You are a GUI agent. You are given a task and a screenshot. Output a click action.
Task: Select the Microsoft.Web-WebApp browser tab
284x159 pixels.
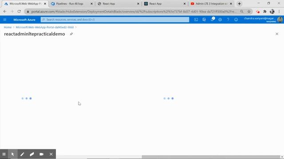coord(25,4)
